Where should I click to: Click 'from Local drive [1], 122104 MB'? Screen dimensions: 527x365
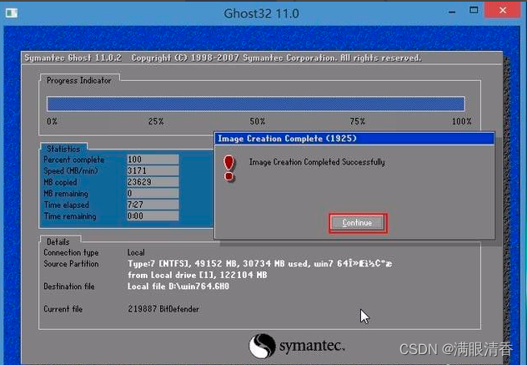coord(198,275)
